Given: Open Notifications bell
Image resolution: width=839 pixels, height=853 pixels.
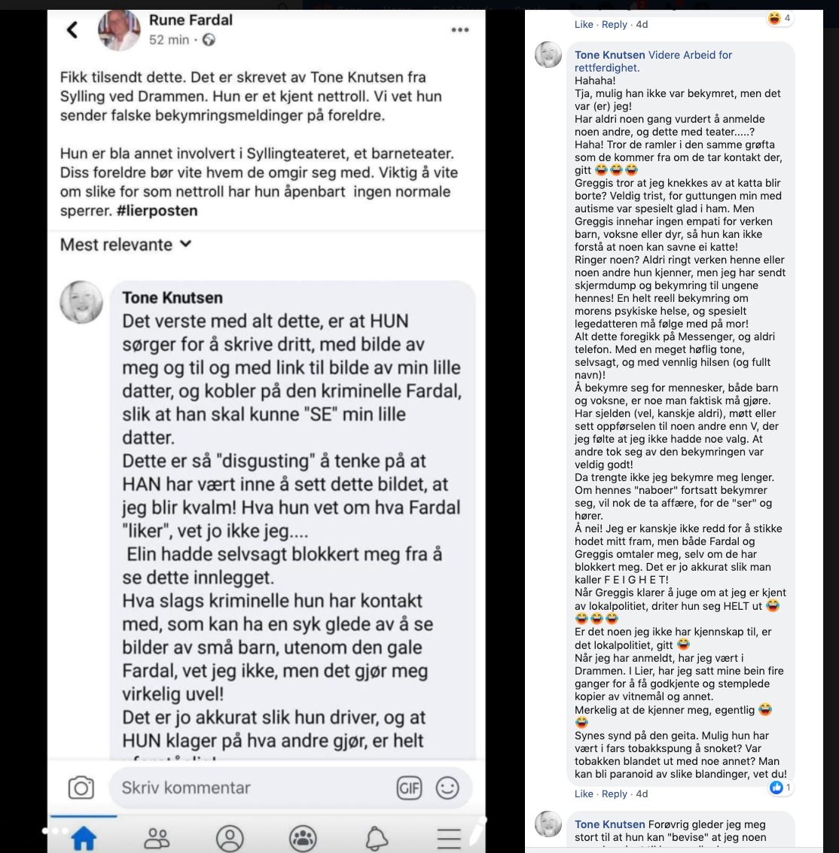Looking at the screenshot, I should [376, 838].
